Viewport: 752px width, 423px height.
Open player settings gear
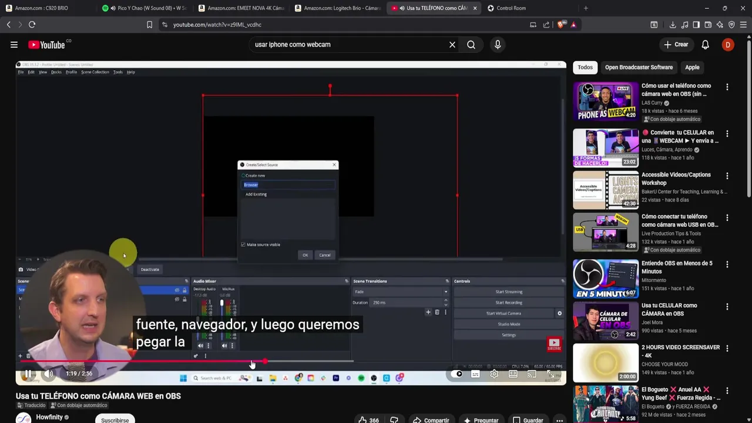tap(494, 374)
